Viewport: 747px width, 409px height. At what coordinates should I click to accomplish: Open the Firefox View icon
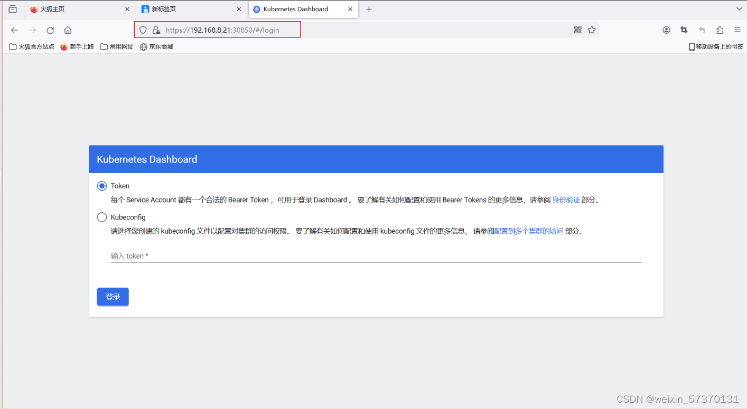click(x=13, y=9)
